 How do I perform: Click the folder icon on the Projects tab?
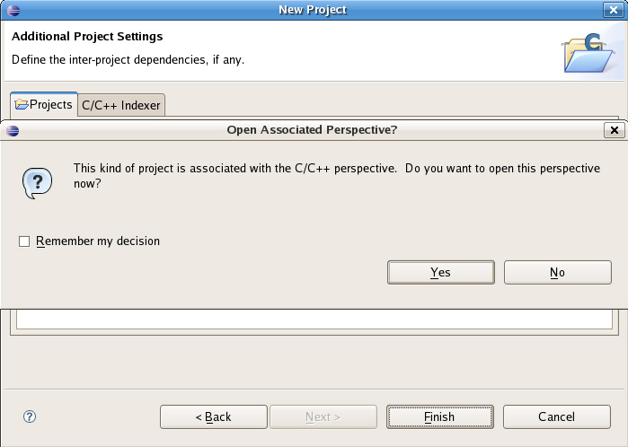click(x=22, y=105)
